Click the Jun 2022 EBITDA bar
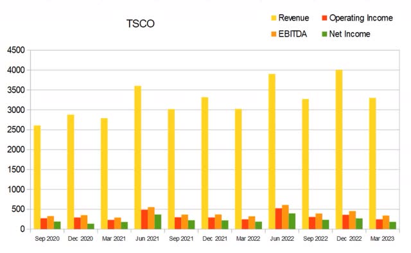This screenshot has width=411, height=253. [285, 217]
